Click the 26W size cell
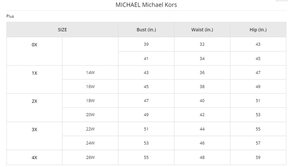Screen dimensions: 288x167 90,157
